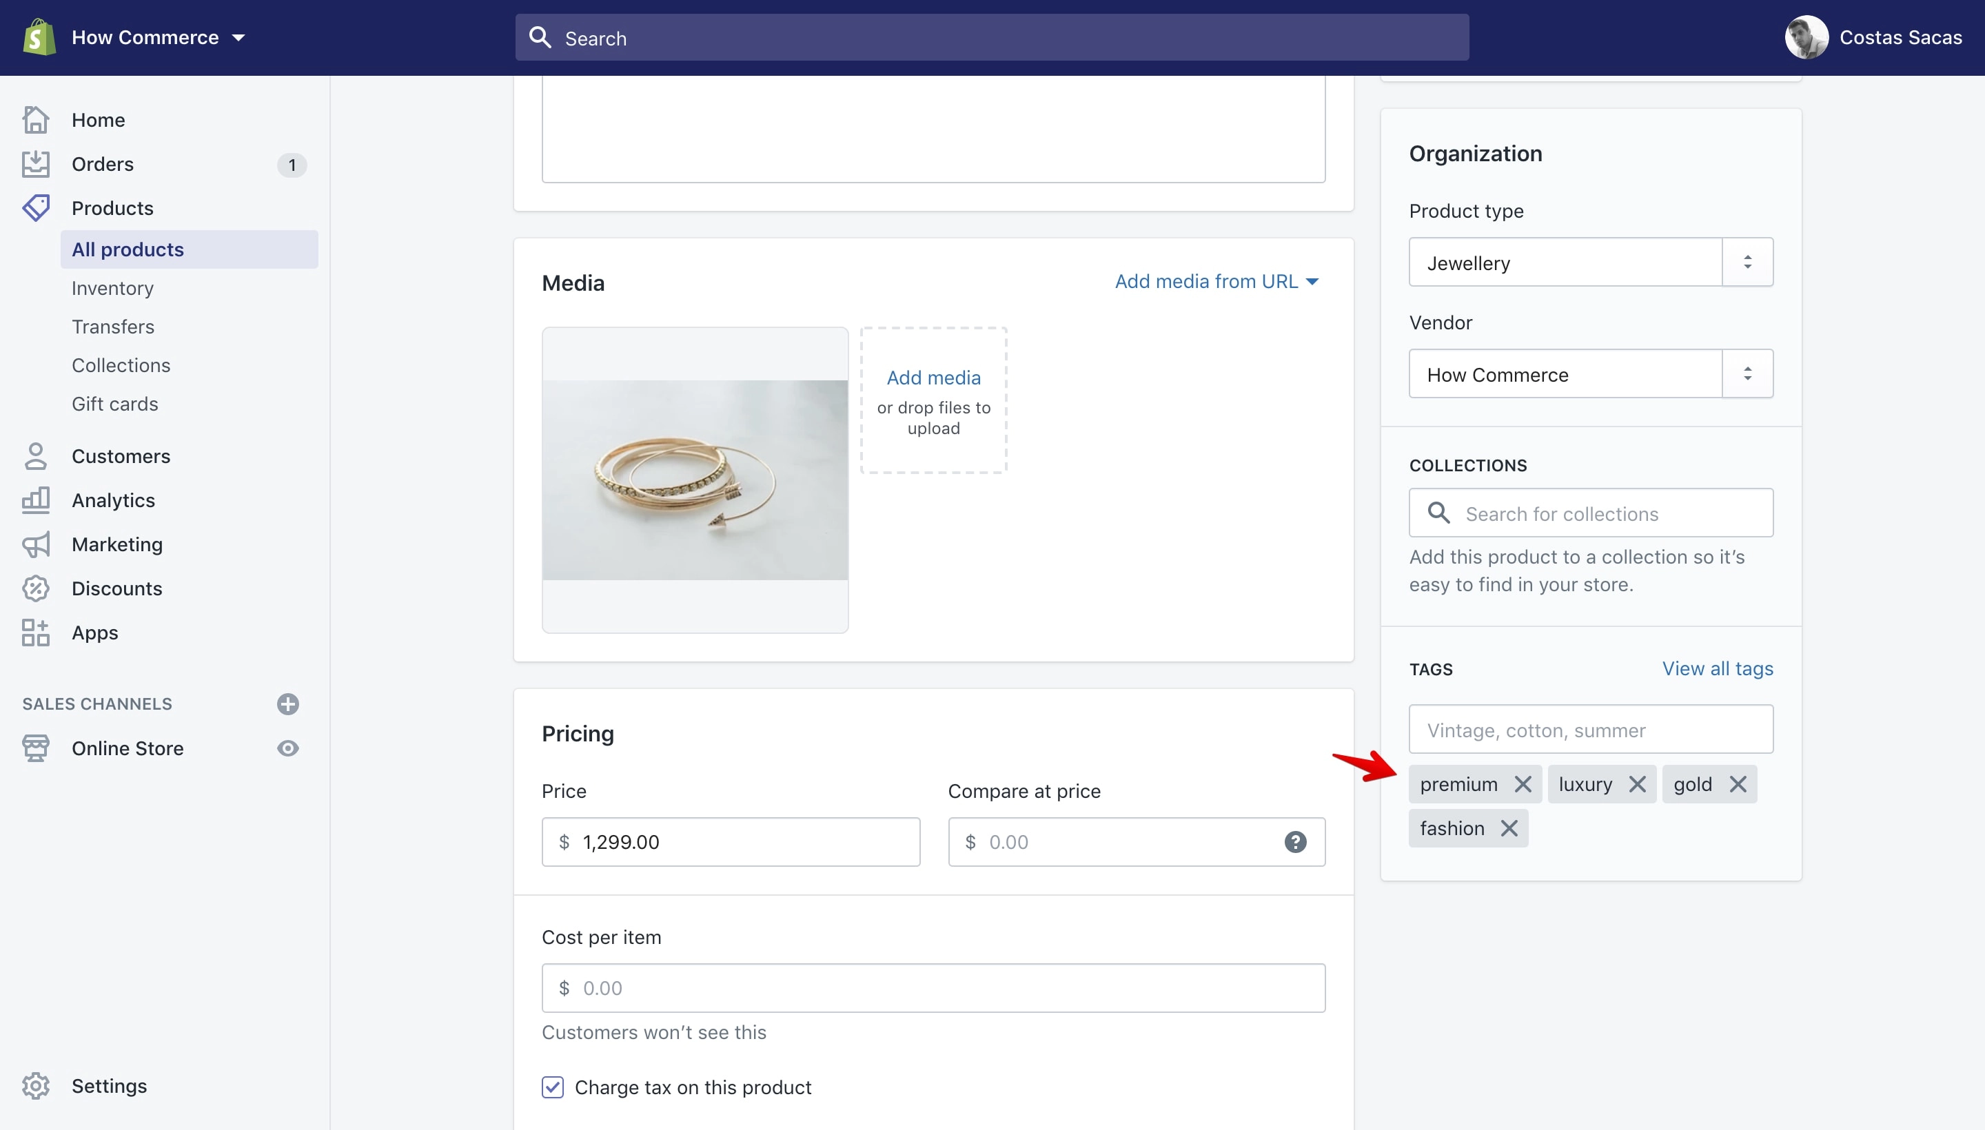Open Product type Jewellery selector

pos(1591,263)
